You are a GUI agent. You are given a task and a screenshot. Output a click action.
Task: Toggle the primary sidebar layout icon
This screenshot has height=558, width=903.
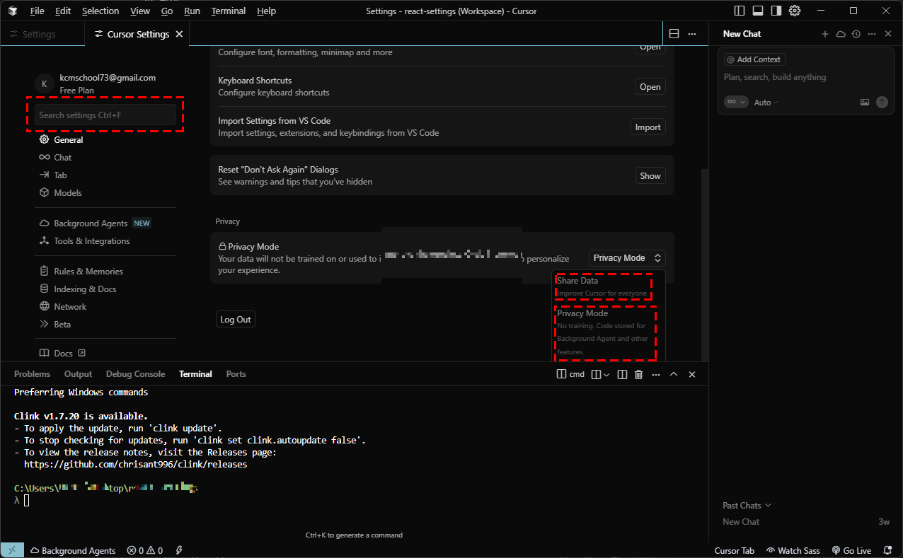click(739, 11)
